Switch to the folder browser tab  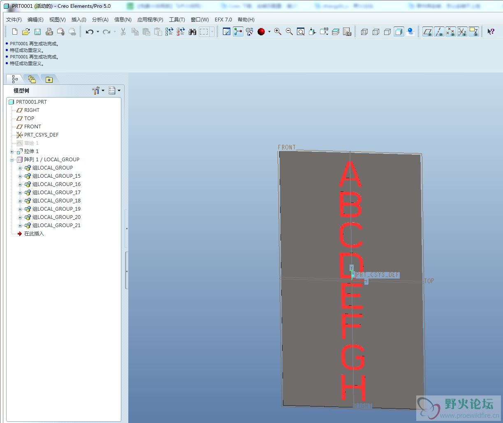tap(32, 79)
